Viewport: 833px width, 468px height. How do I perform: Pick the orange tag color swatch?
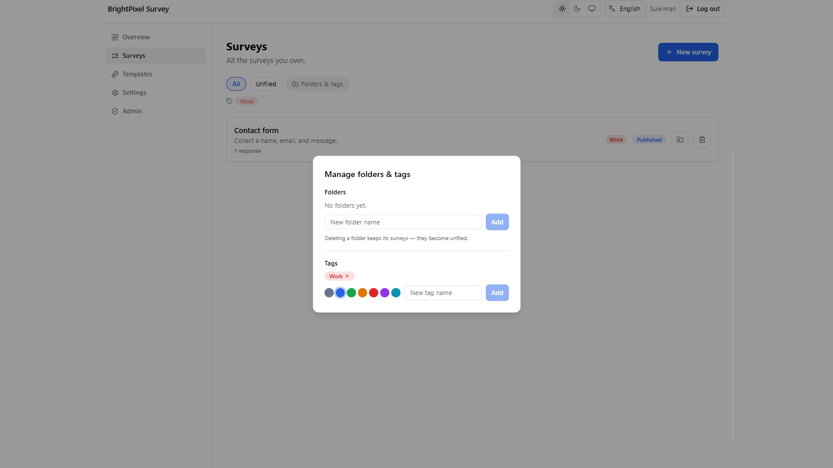click(363, 293)
